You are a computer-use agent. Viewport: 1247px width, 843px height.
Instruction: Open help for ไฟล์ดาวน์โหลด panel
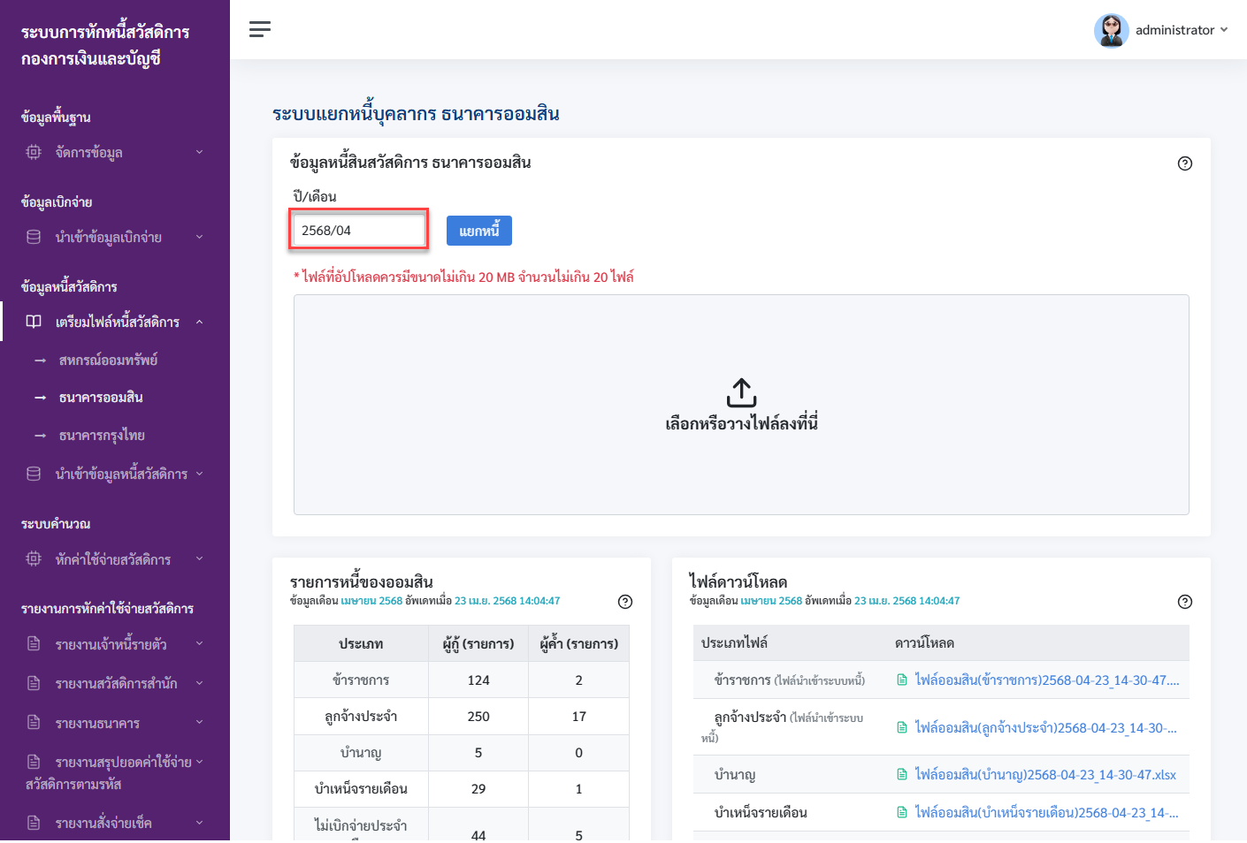coord(1185,602)
